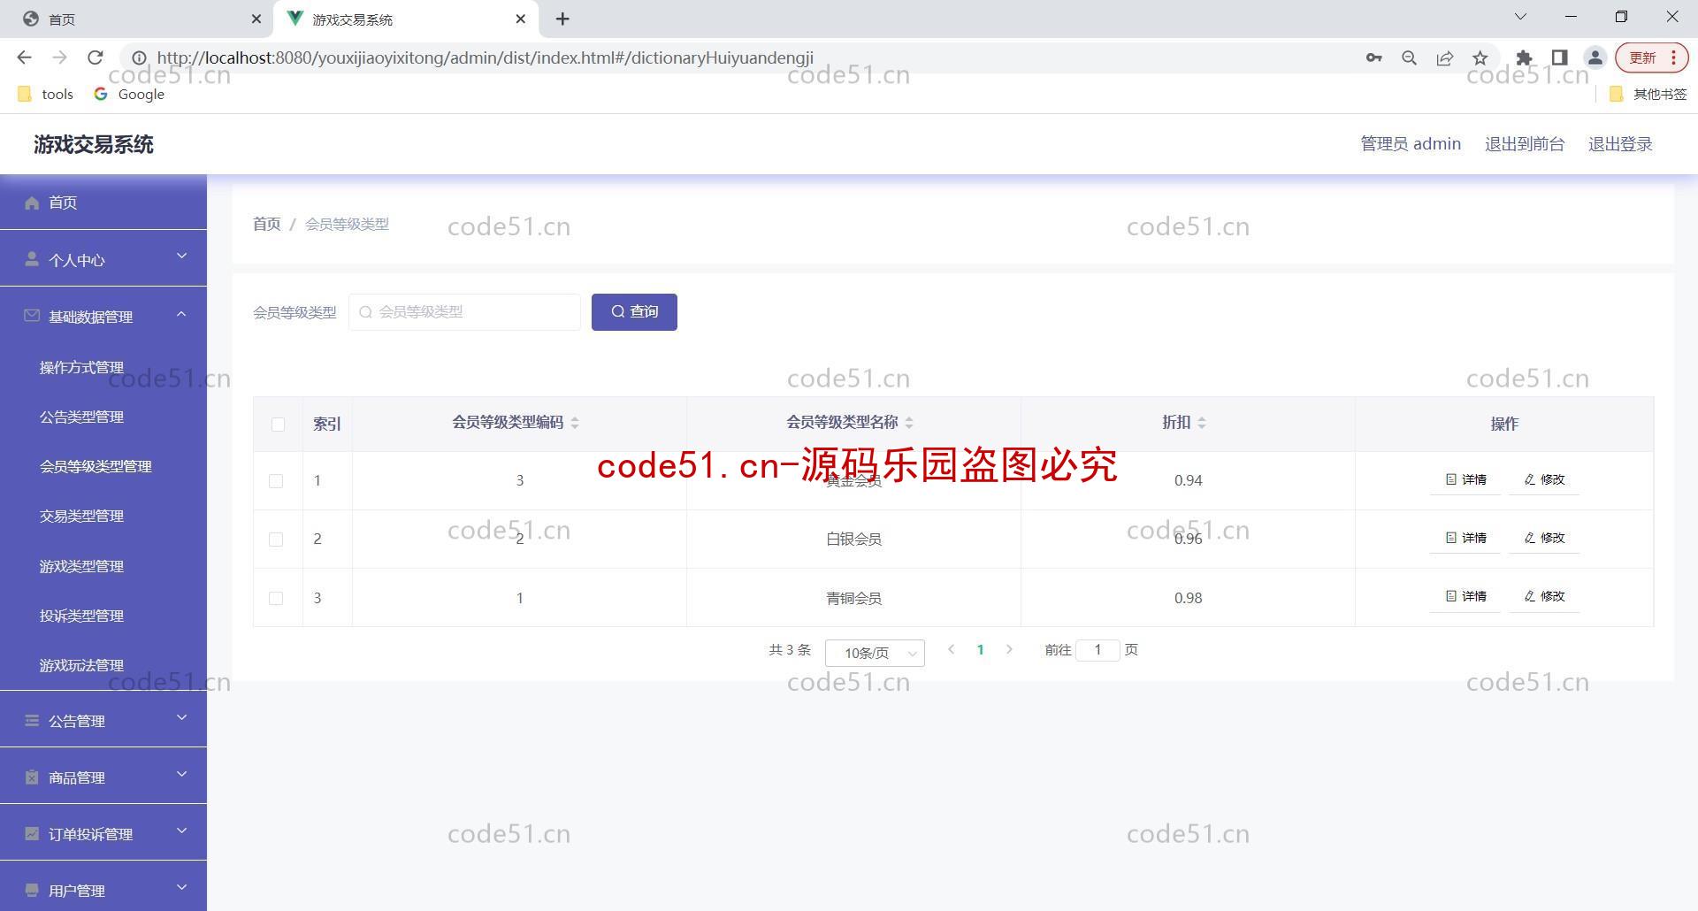Open 投诉类型管理 in the sidebar

(x=81, y=616)
